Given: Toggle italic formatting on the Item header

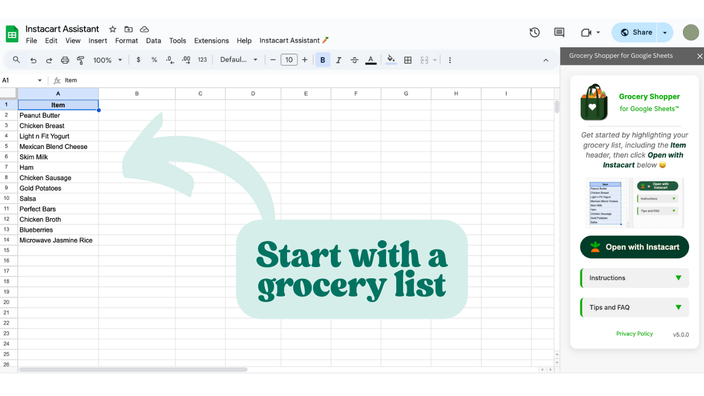Looking at the screenshot, I should pyautogui.click(x=339, y=60).
